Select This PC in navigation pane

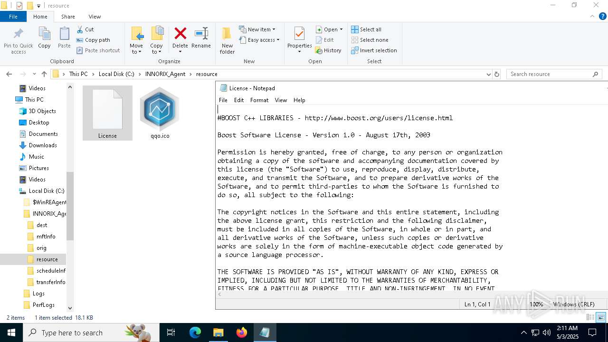34,100
